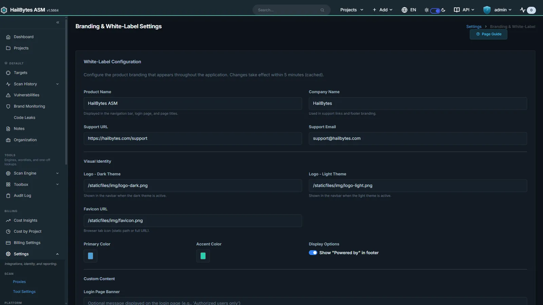This screenshot has height=305, width=543.
Task: Click the Logo - Light Theme path field
Action: pyautogui.click(x=418, y=186)
